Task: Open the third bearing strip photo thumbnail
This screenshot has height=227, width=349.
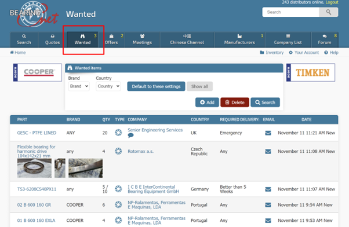Action: tap(85, 168)
